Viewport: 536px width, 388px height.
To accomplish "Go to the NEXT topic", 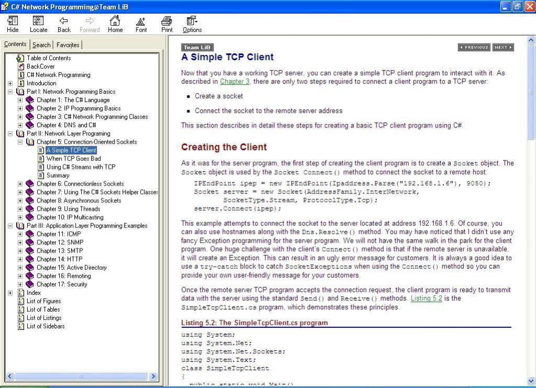I will point(503,48).
